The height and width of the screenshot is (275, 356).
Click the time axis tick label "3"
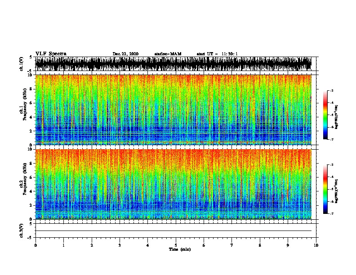(x=120, y=245)
